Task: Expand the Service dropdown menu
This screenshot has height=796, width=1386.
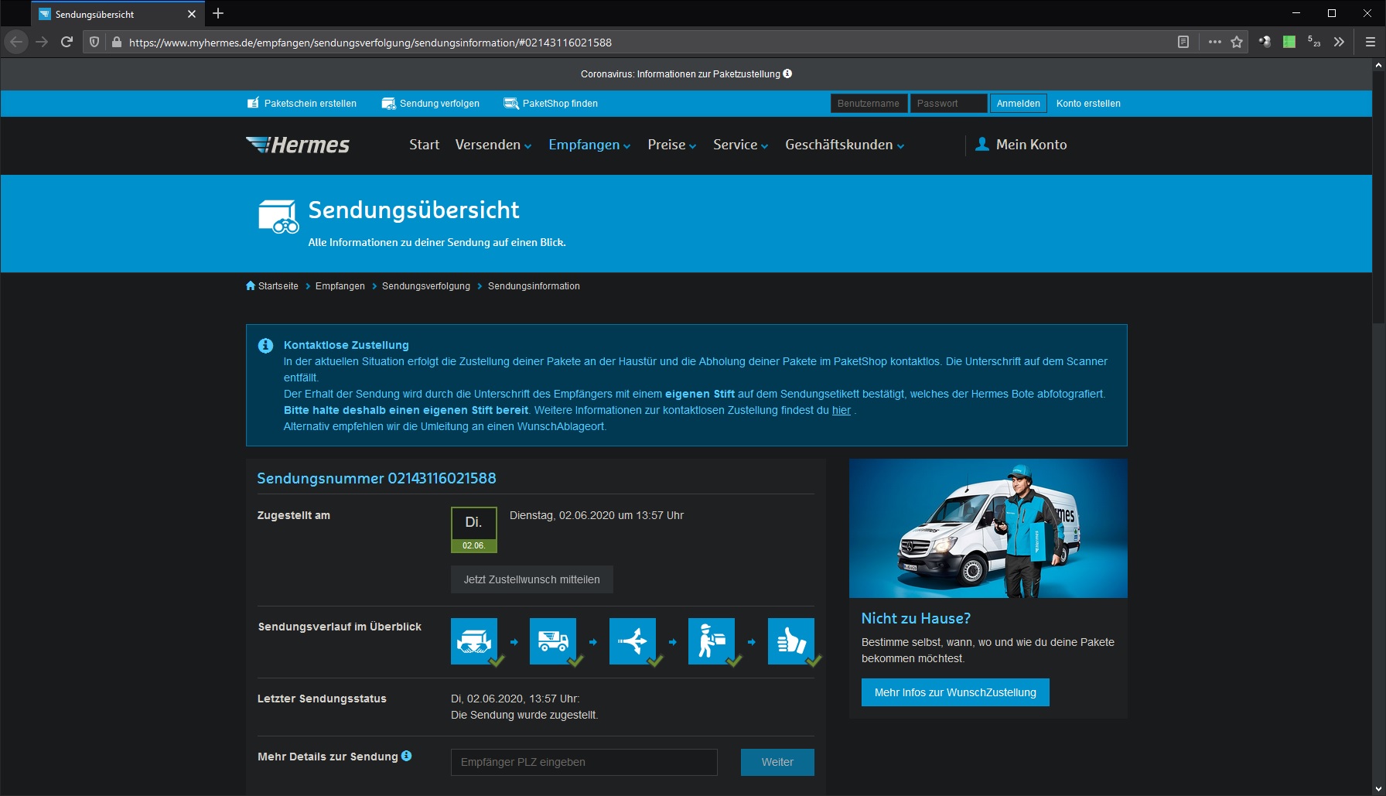Action: pyautogui.click(x=741, y=145)
